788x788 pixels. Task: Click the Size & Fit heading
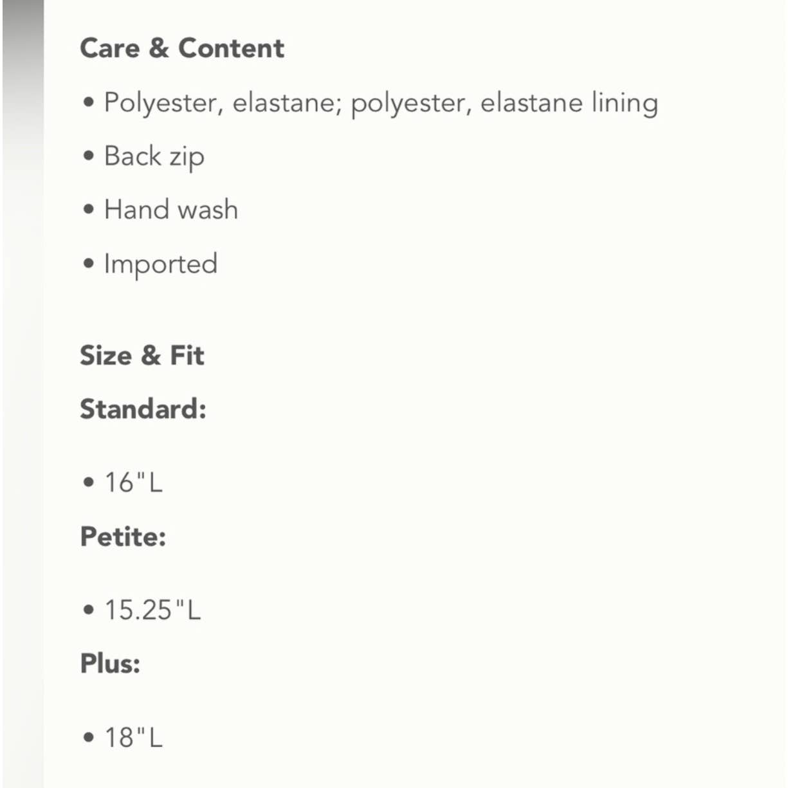point(142,355)
